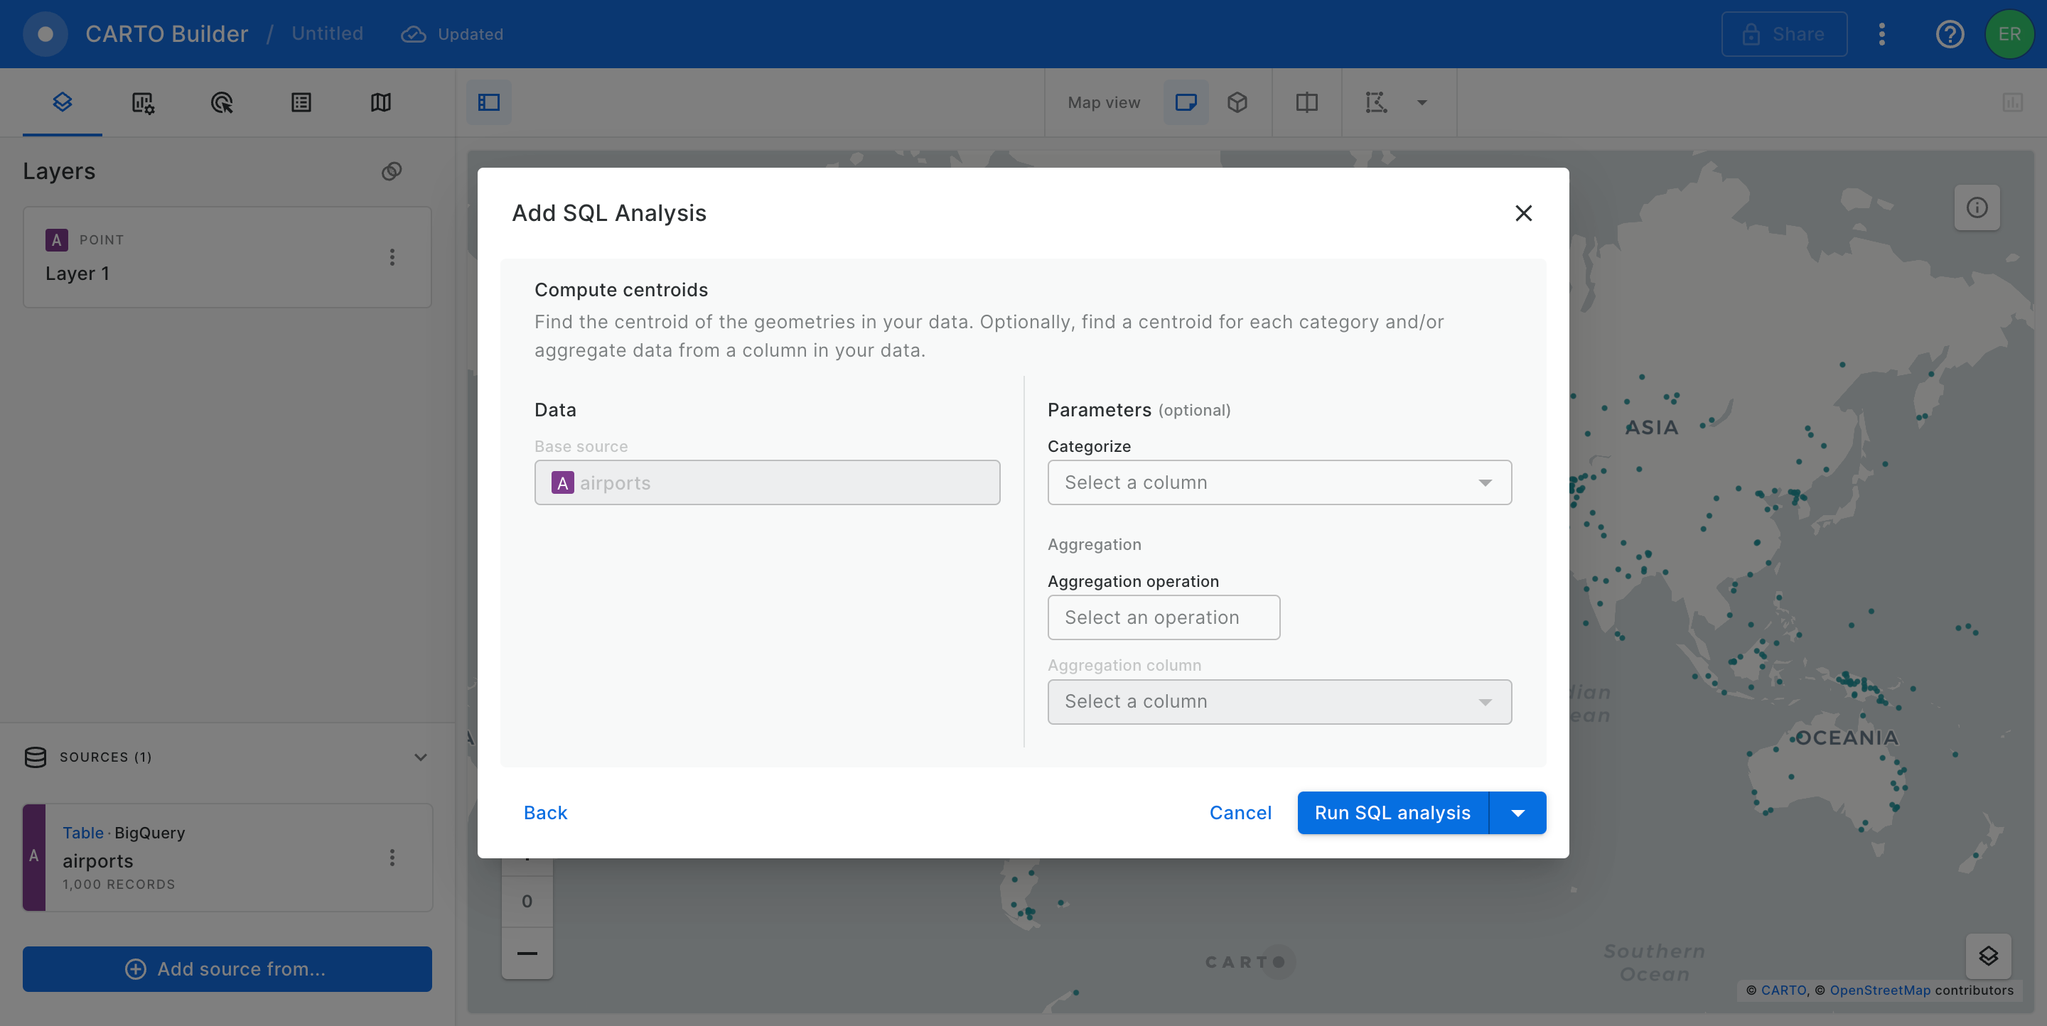Open the map layers selector icon
The height and width of the screenshot is (1026, 2047).
pyautogui.click(x=1988, y=956)
